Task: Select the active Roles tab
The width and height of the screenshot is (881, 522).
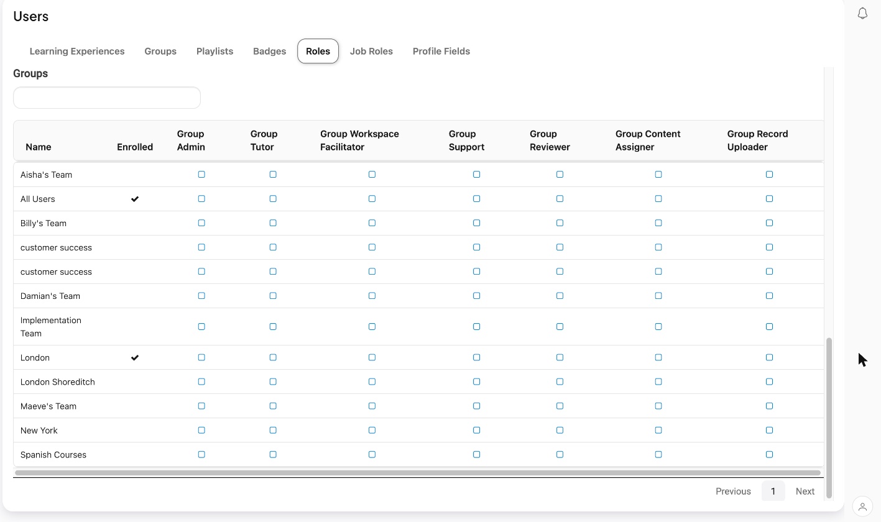Action: coord(318,51)
